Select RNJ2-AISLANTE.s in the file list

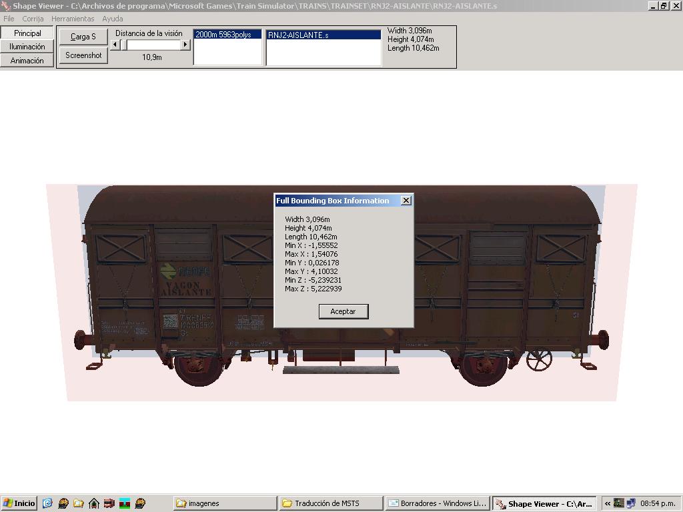(x=323, y=35)
